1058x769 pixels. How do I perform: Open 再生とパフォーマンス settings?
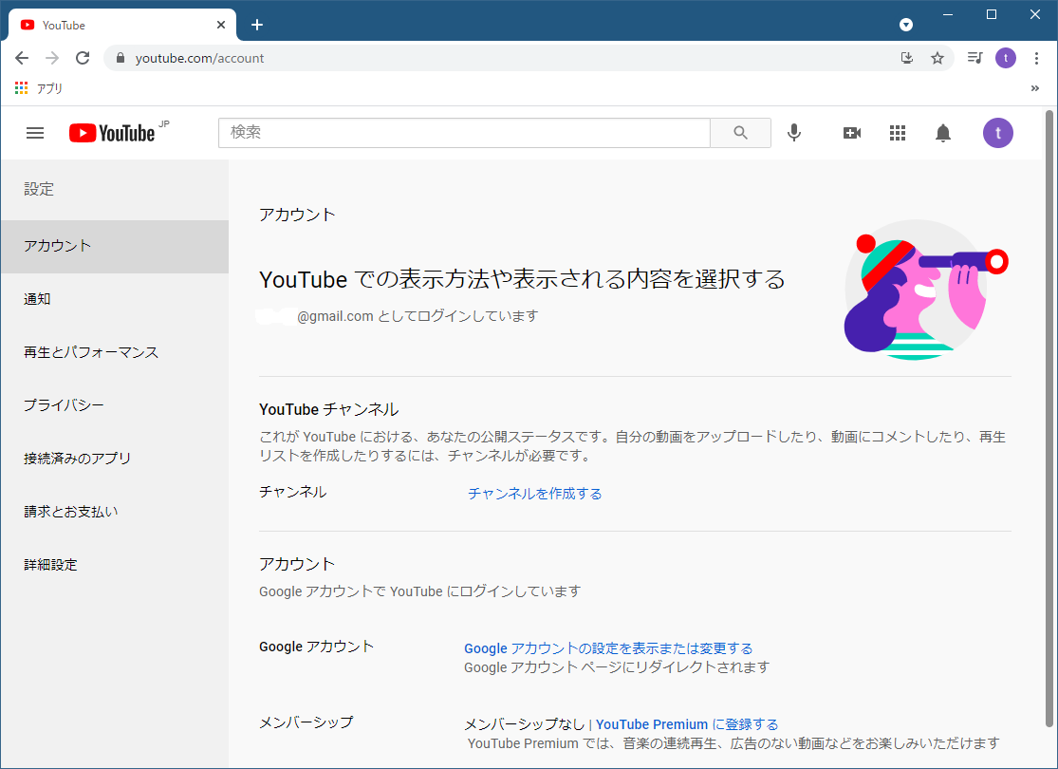pos(115,352)
